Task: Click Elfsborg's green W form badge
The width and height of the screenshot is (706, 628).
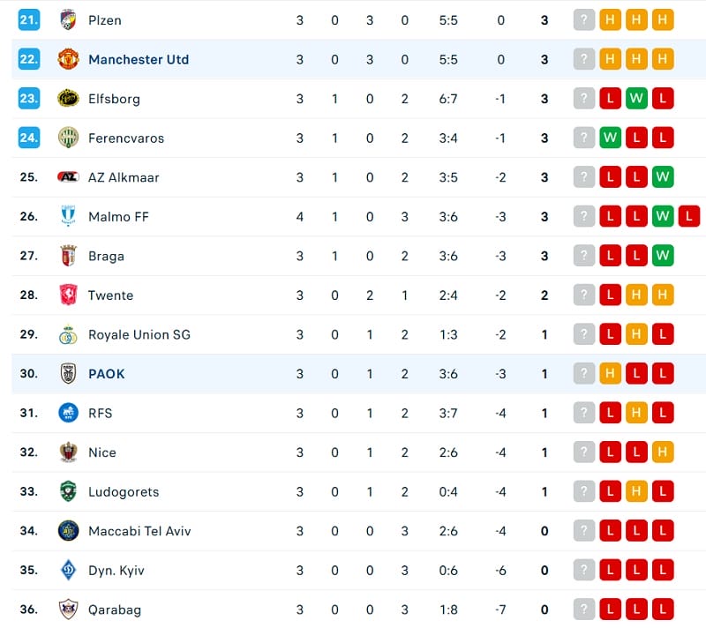Action: pyautogui.click(x=636, y=98)
